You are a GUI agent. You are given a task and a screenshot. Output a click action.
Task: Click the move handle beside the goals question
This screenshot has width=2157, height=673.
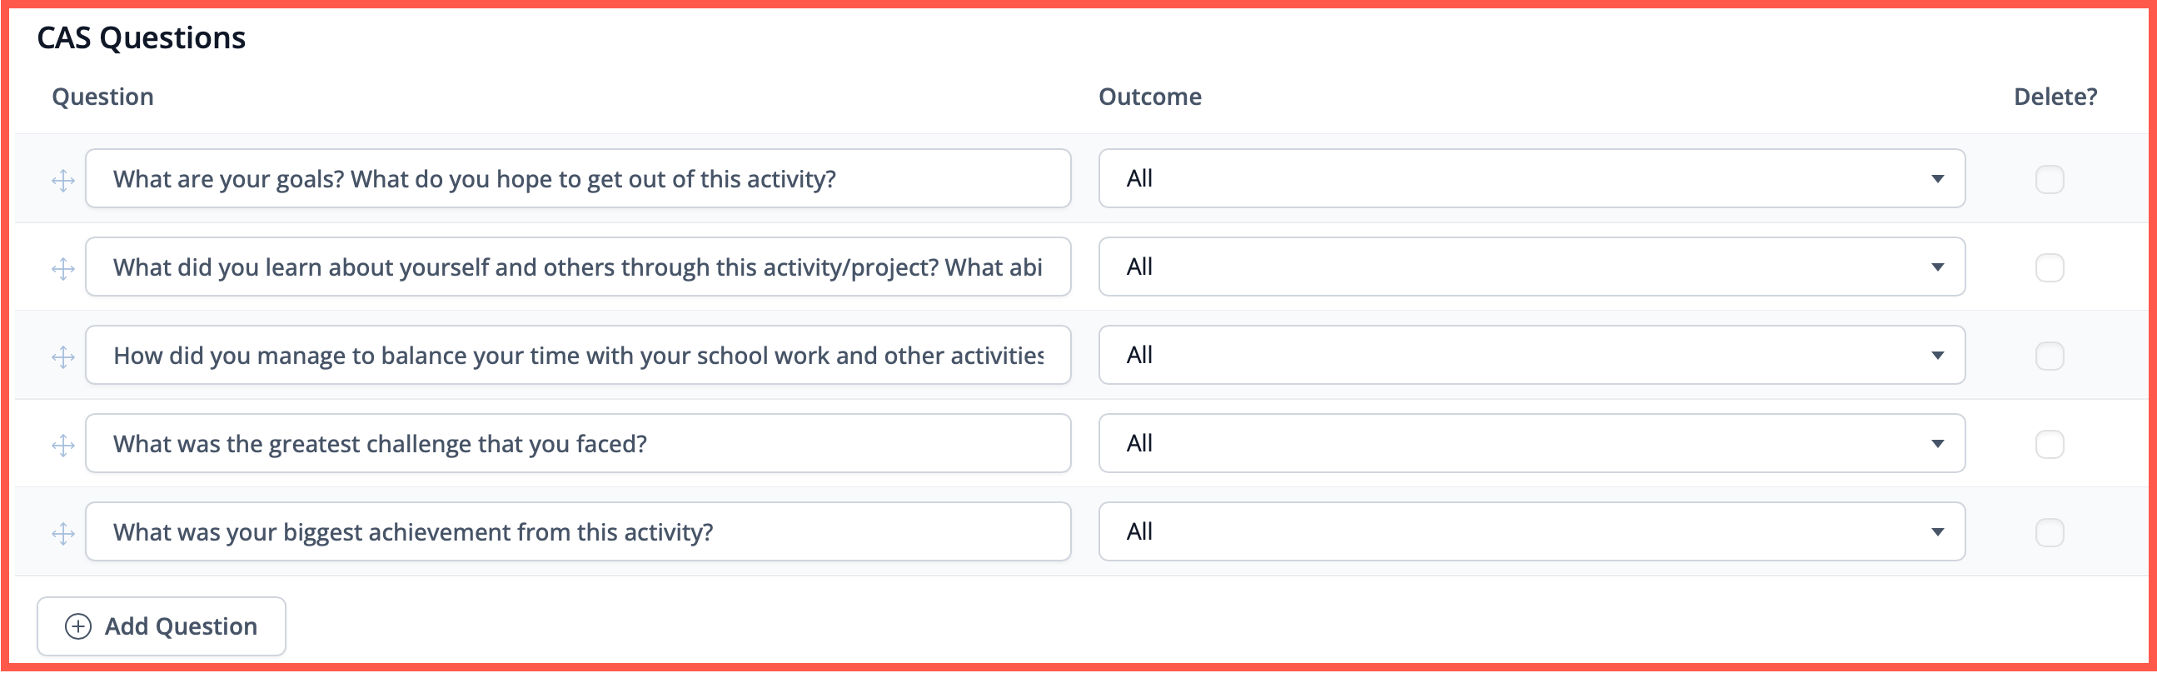[x=62, y=180]
